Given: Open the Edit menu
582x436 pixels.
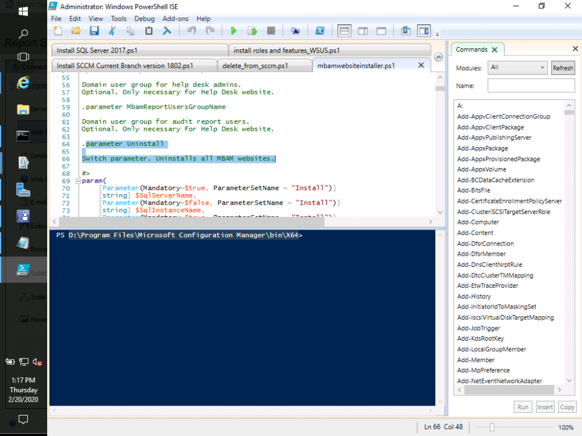Looking at the screenshot, I should pos(75,19).
